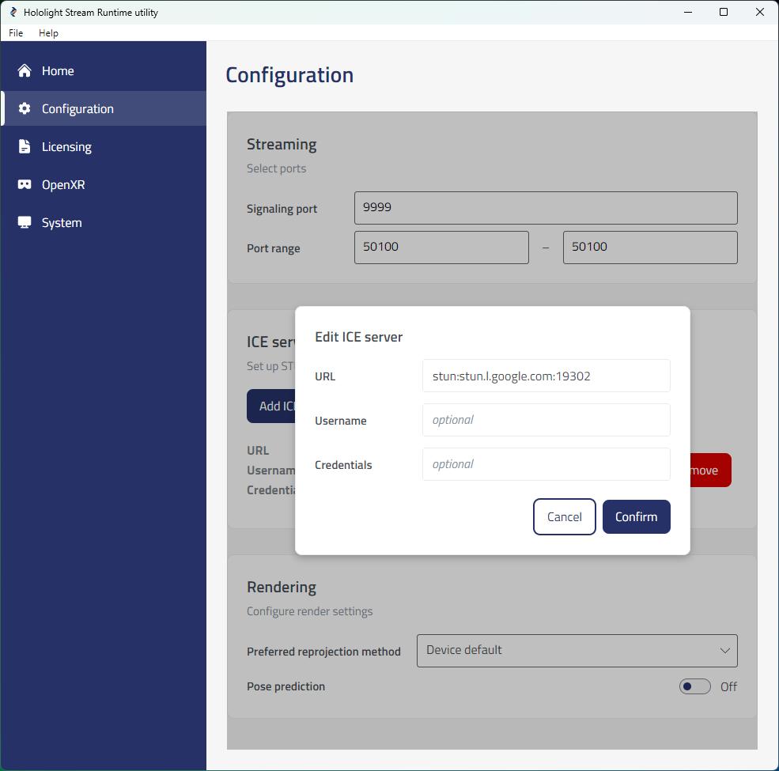The height and width of the screenshot is (771, 779).
Task: Switch to the OpenXR section label
Action: click(63, 185)
